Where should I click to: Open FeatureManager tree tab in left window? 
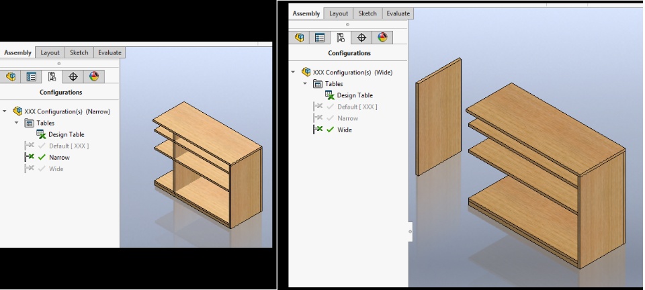pos(11,77)
